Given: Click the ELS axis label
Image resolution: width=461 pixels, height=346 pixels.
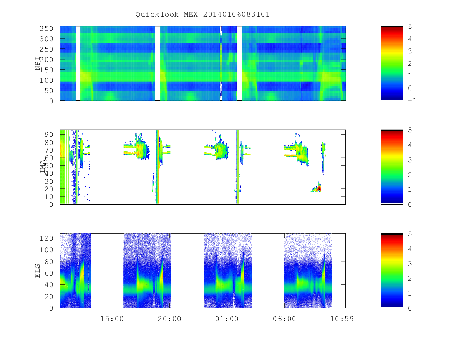Looking at the screenshot, I should 38,271.
